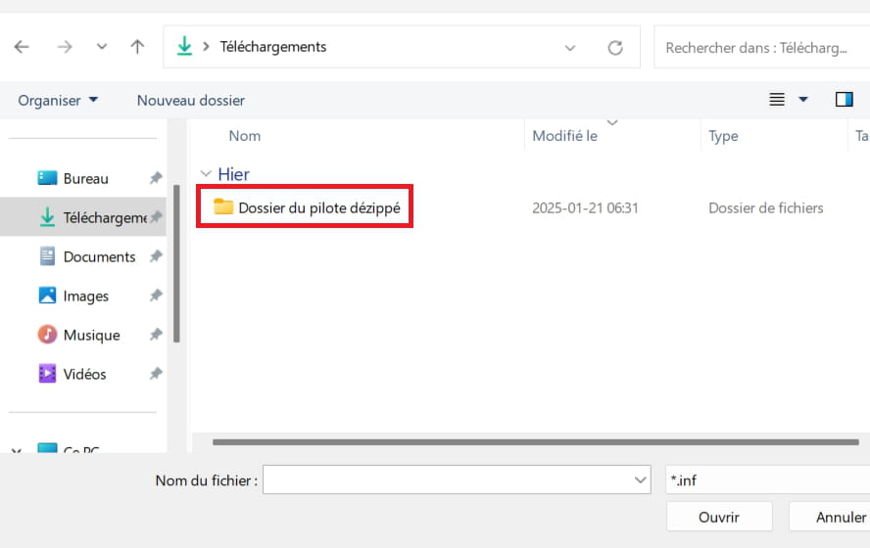870x548 pixels.
Task: Click the Bureau desktop icon
Action: coord(47,178)
